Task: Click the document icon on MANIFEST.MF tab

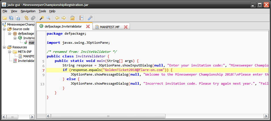Action: click(97, 27)
